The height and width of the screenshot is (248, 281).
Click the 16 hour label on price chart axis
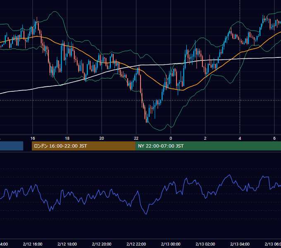coord(33,138)
